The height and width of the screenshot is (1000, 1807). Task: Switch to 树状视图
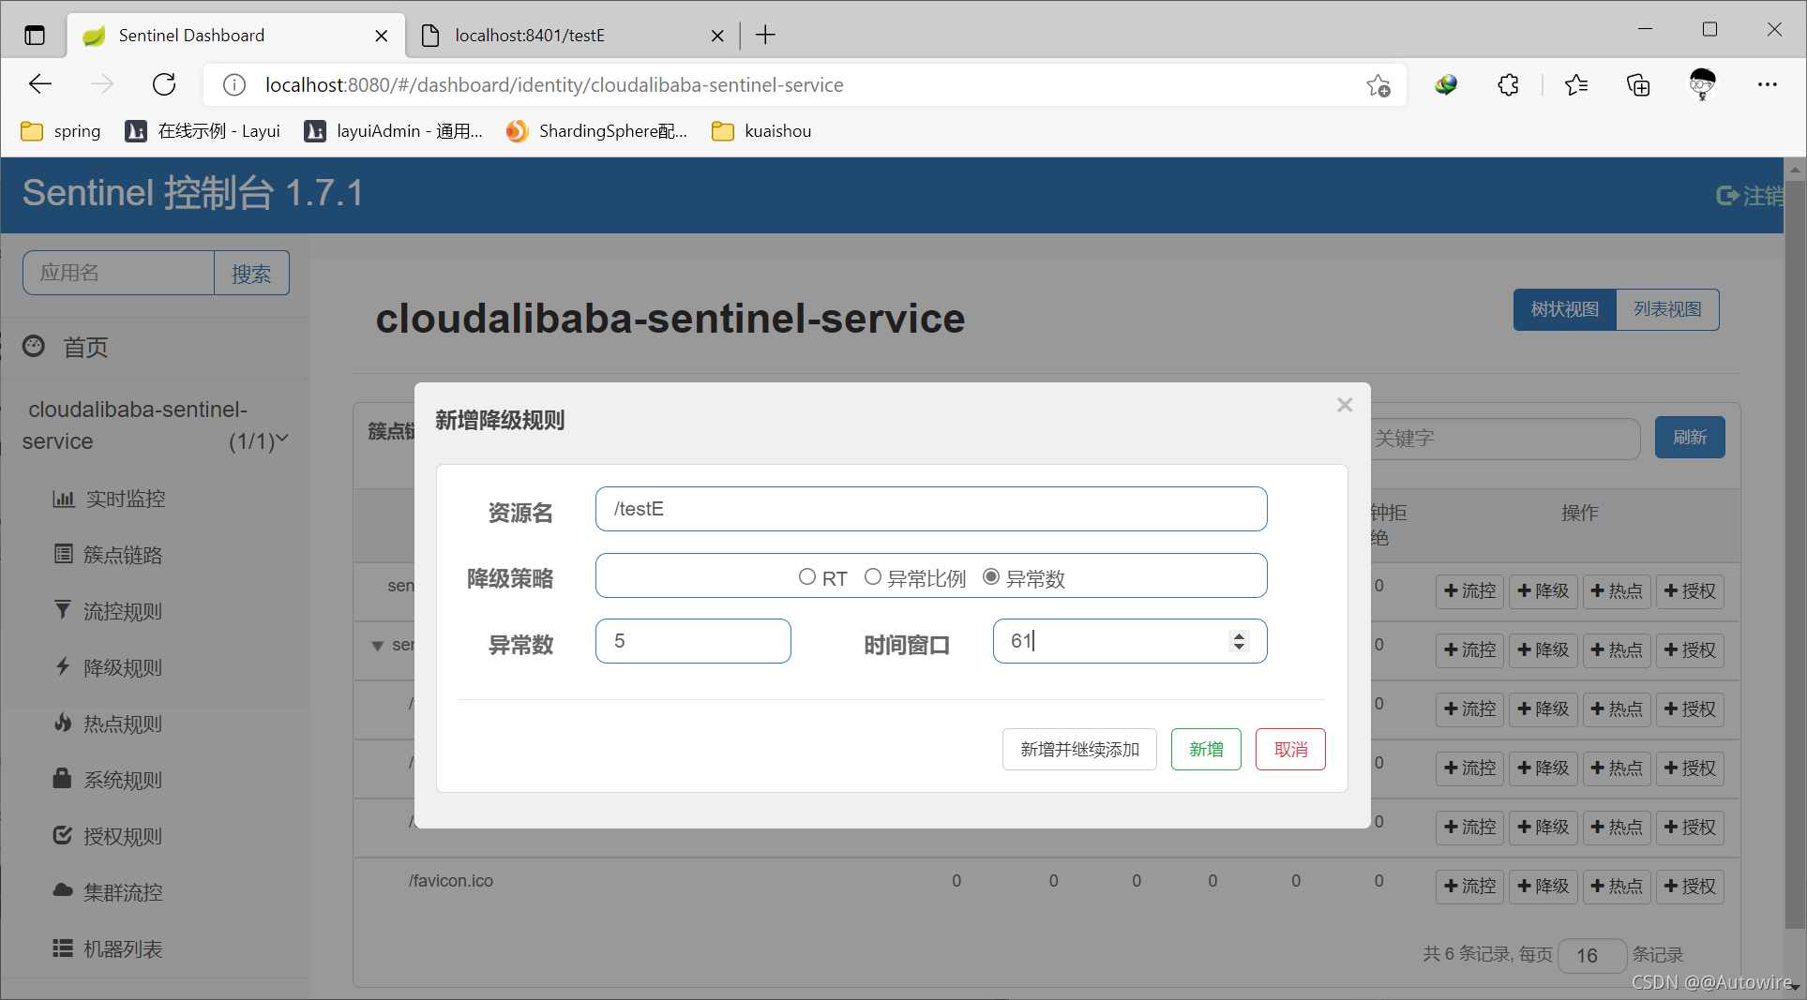pyautogui.click(x=1565, y=309)
